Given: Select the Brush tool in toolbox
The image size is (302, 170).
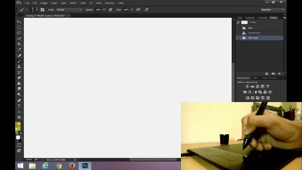Looking at the screenshot, I should (19, 61).
